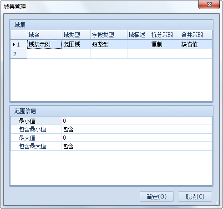Viewport: 223px width, 209px height.
Task: Close the 域集管理 dialog window
Action: (x=209, y=5)
